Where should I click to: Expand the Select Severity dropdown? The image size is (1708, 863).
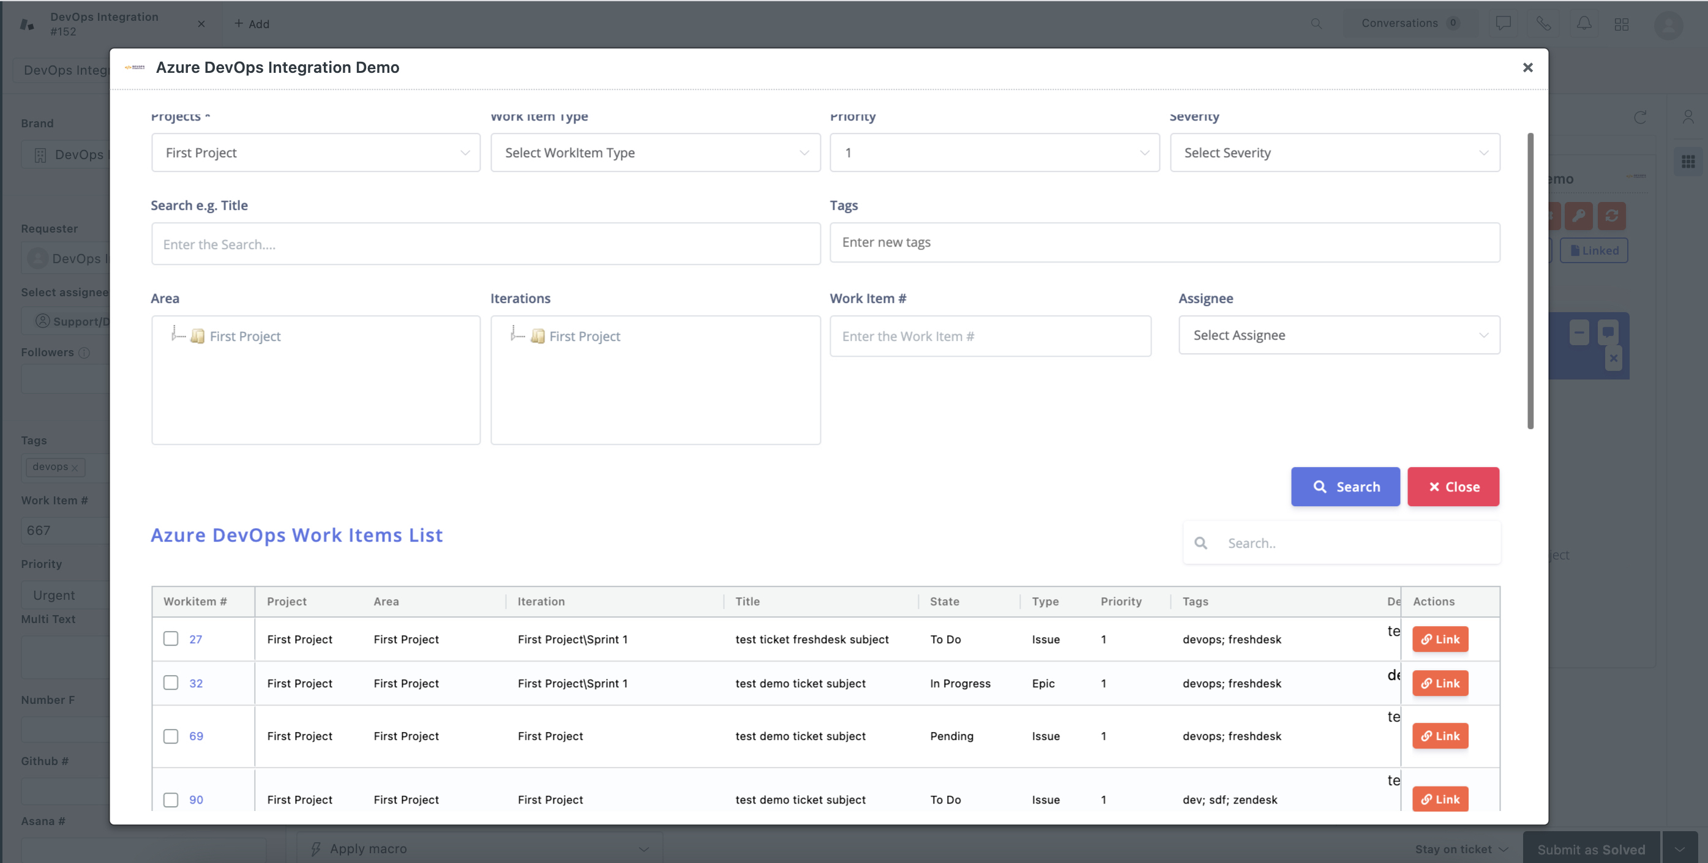click(x=1335, y=152)
